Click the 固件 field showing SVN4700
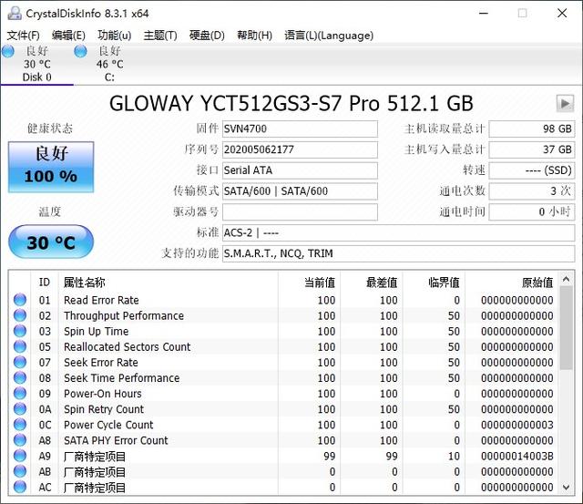 300,129
